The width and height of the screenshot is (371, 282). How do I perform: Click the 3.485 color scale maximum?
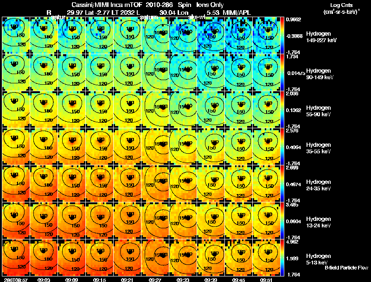click(x=292, y=205)
